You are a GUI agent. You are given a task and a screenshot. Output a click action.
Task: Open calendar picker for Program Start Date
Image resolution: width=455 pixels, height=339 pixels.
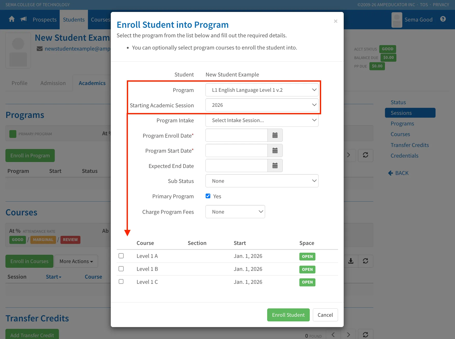click(275, 151)
